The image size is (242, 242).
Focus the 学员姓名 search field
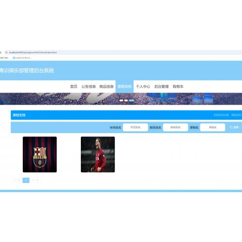[136, 127]
